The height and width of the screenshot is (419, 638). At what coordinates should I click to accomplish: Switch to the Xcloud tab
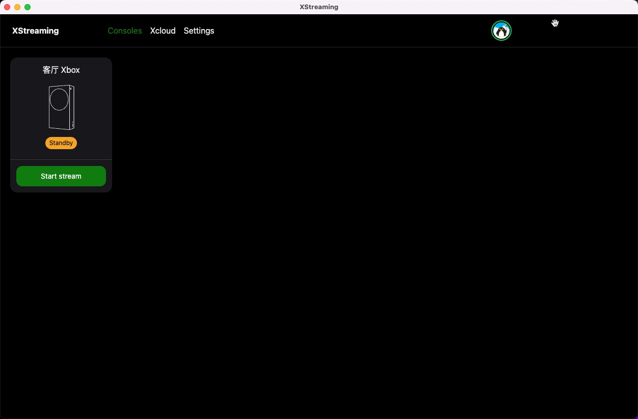(163, 31)
